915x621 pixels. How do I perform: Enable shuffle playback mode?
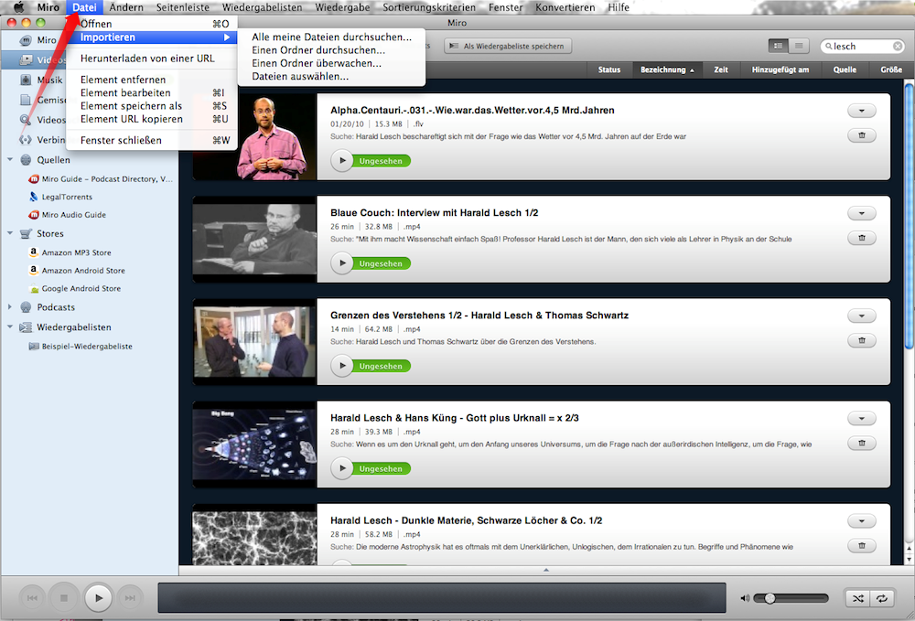tap(856, 597)
